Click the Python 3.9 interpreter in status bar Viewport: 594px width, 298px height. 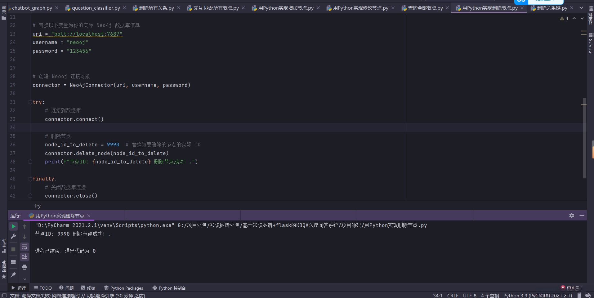537,296
